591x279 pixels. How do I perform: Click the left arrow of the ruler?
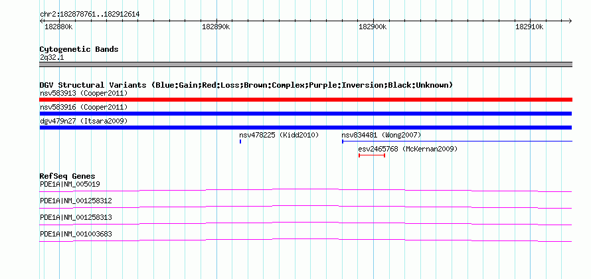click(x=41, y=21)
